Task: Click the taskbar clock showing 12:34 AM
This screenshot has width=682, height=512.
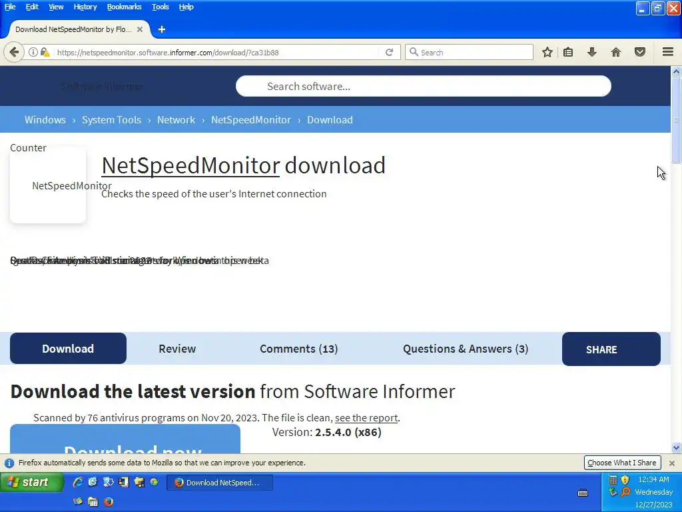Action: click(x=654, y=479)
